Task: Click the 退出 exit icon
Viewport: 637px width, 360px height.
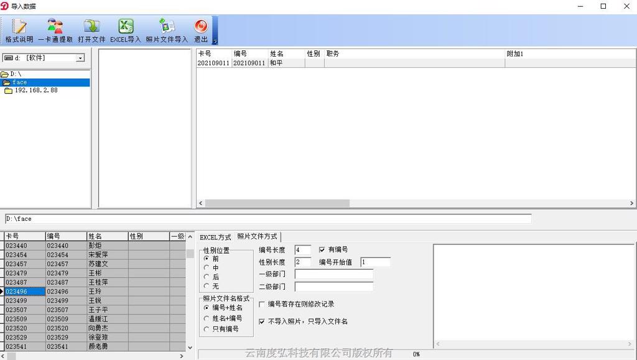Action: [x=200, y=30]
